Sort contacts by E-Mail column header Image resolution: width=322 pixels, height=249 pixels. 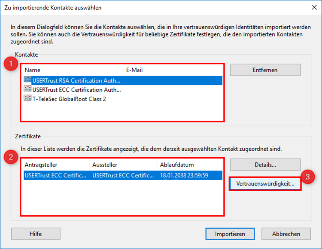point(173,70)
